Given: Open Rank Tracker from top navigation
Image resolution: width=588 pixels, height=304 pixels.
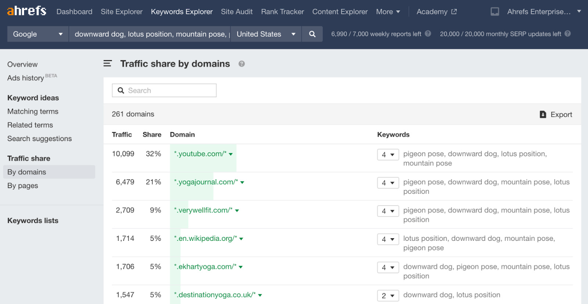Looking at the screenshot, I should [282, 12].
